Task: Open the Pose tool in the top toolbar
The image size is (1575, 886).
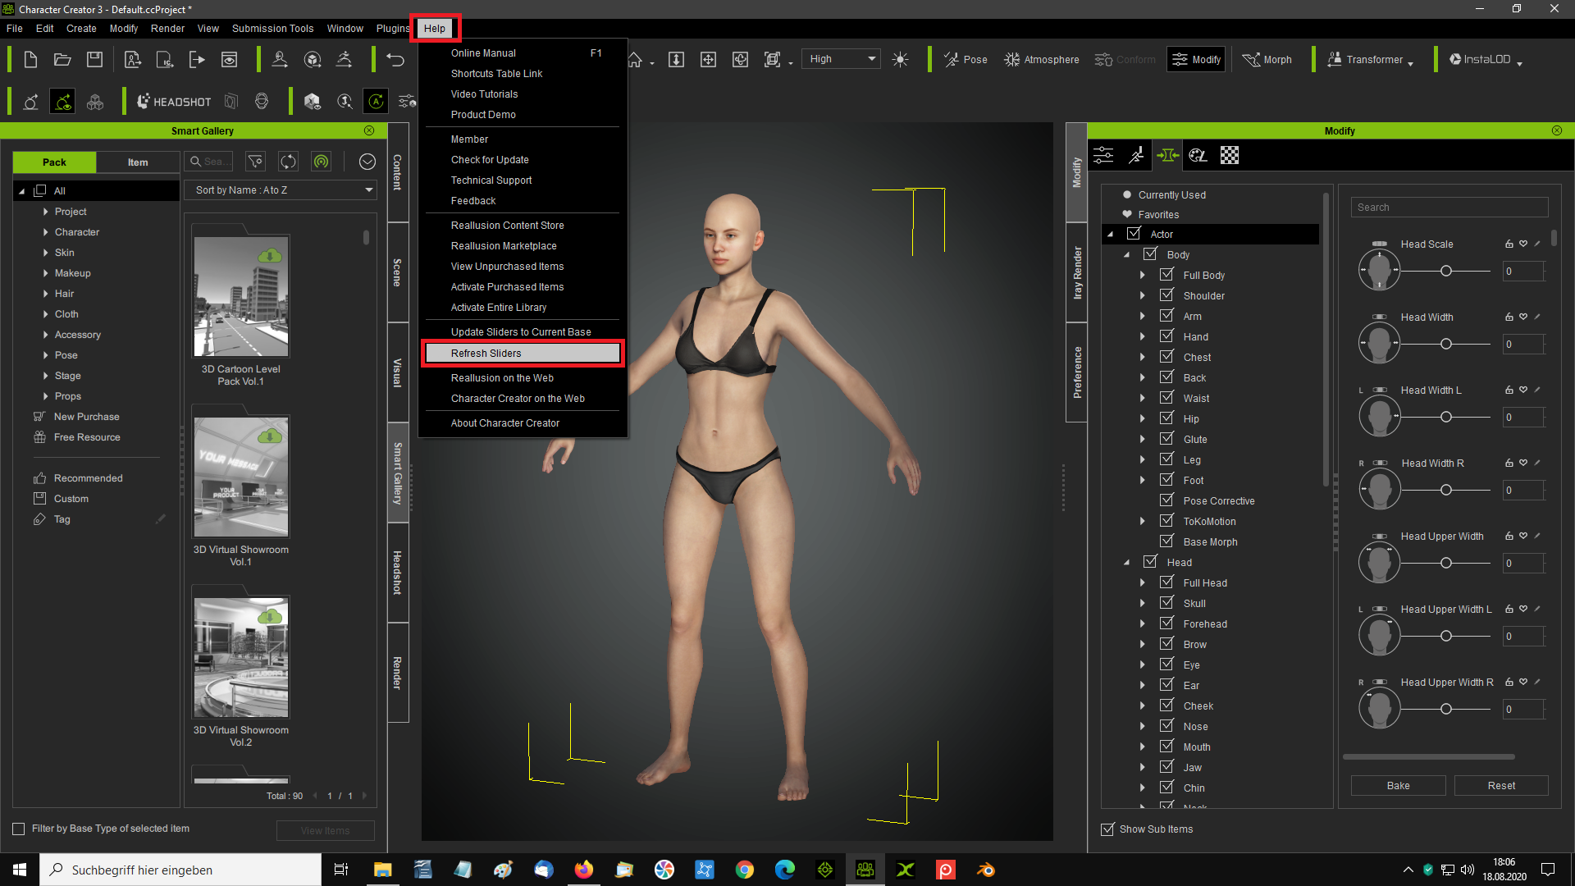Action: 966,59
